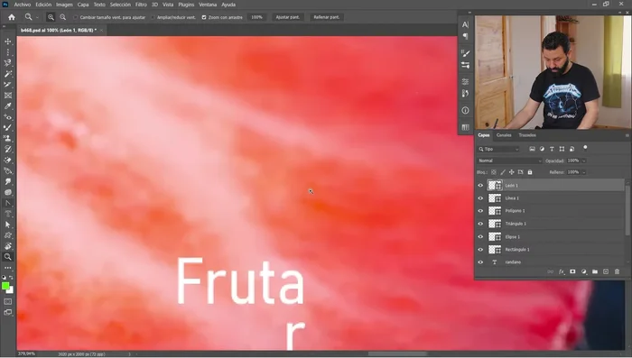The image size is (632, 358).
Task: Lock position with cross-arrows icon
Action: [x=512, y=172]
